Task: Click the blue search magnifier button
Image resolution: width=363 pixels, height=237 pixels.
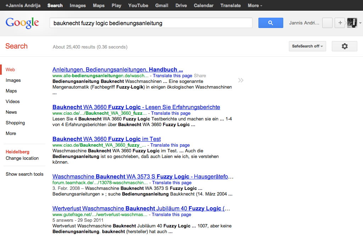Action: pos(270,23)
